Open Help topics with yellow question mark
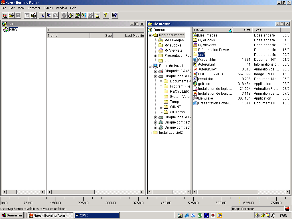This screenshot has height=219, width=292. click(106, 15)
